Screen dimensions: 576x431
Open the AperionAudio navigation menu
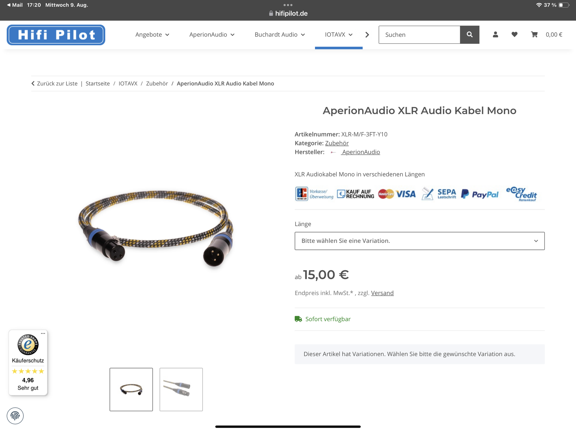[x=212, y=35]
